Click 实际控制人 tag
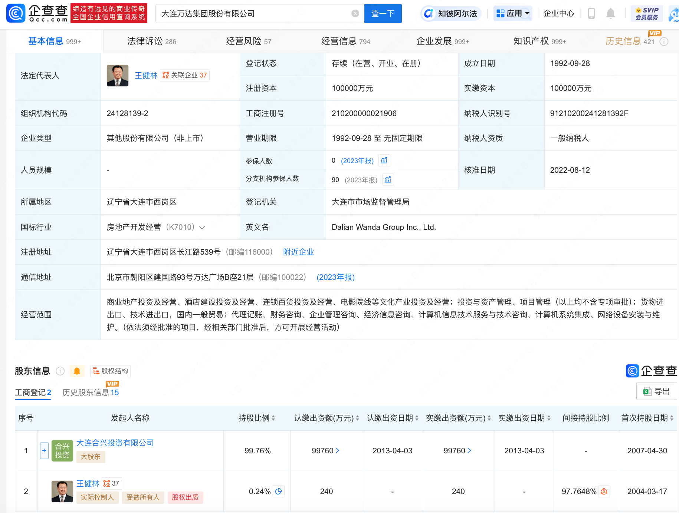Image resolution: width=679 pixels, height=513 pixels. tap(97, 497)
